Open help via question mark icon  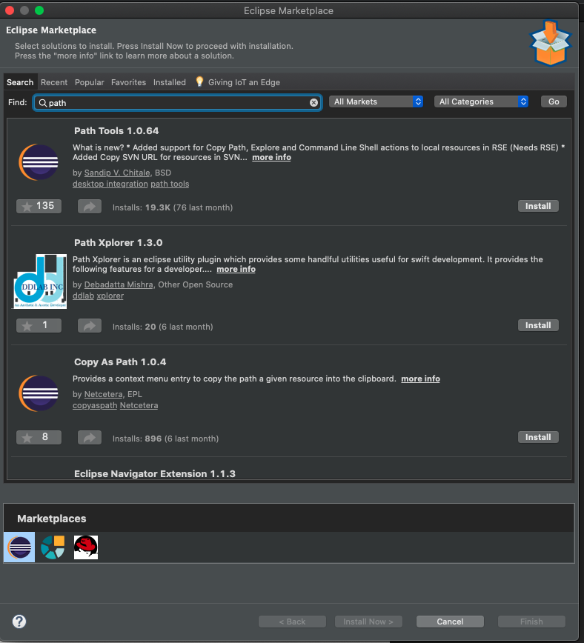[x=19, y=622]
